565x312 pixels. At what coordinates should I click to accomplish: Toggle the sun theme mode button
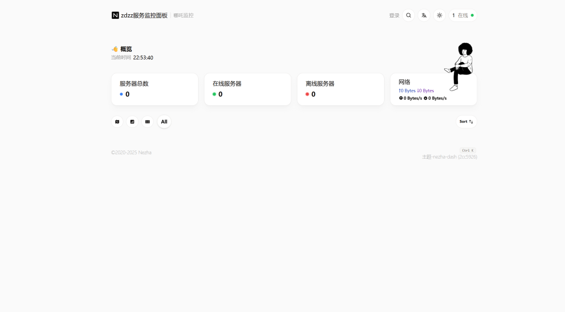[440, 15]
